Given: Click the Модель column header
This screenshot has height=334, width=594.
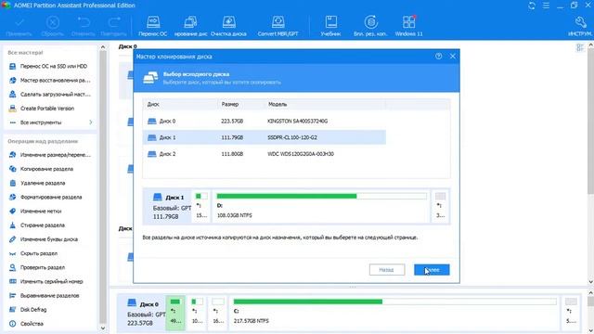Looking at the screenshot, I should pyautogui.click(x=325, y=104).
